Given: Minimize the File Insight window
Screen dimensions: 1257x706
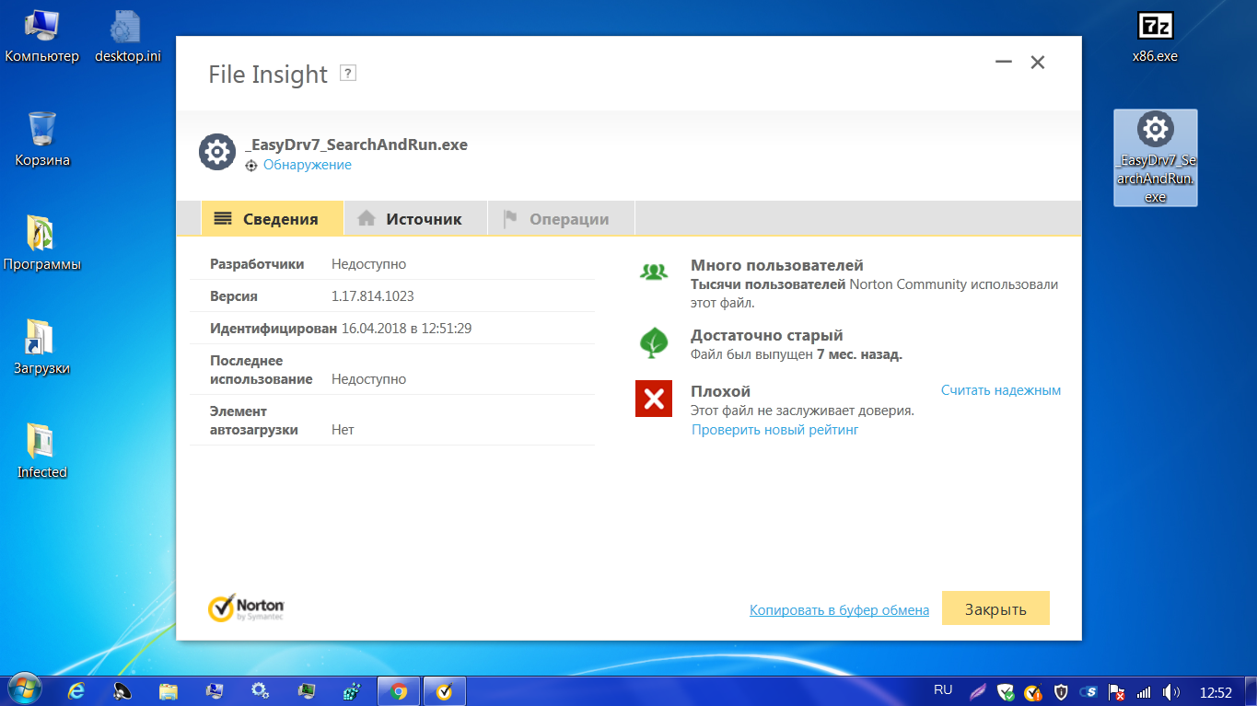Looking at the screenshot, I should pos(1003,63).
